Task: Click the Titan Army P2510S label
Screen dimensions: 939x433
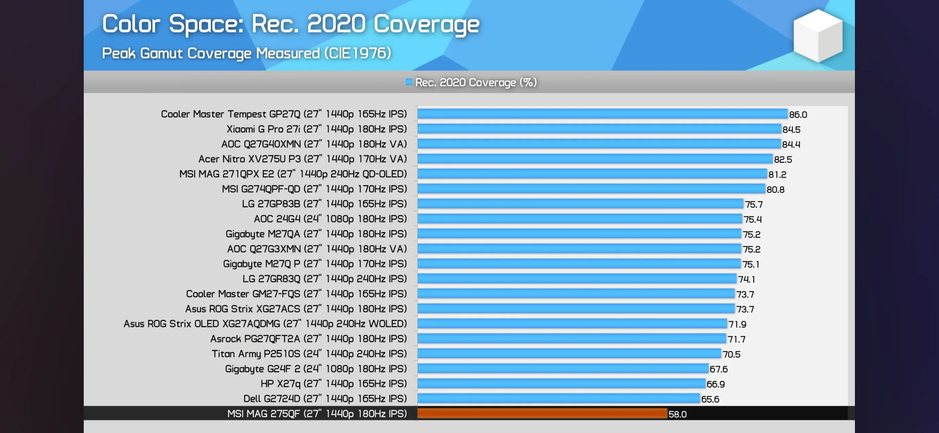Action: point(309,354)
